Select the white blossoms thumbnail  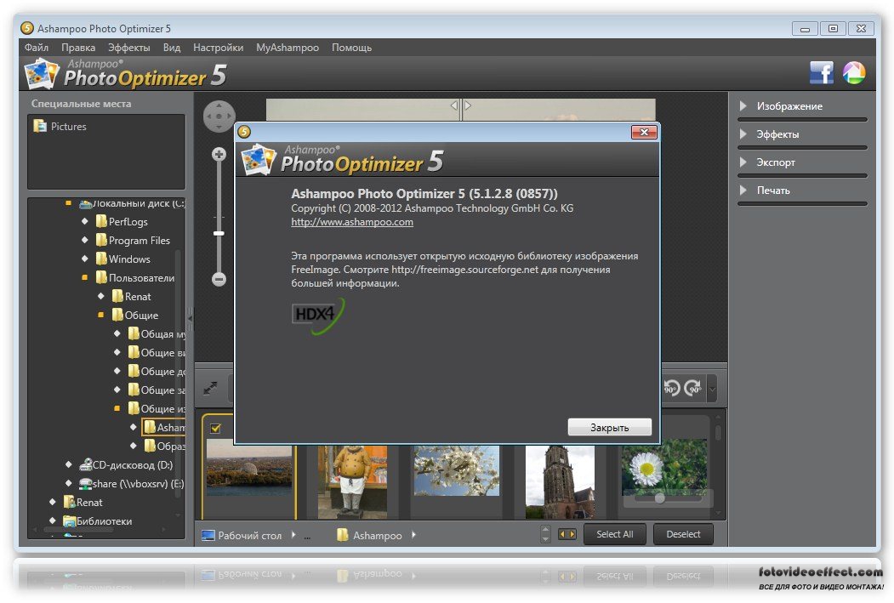(457, 471)
